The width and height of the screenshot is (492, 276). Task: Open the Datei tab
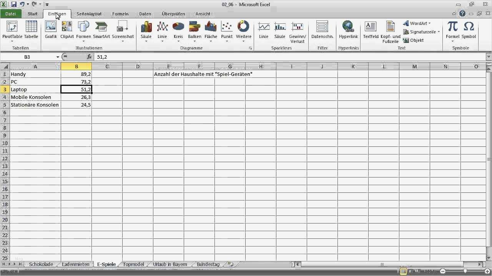11,14
